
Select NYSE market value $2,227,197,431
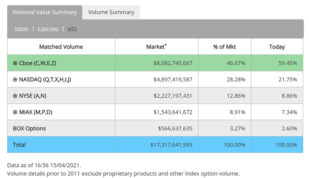173,96
